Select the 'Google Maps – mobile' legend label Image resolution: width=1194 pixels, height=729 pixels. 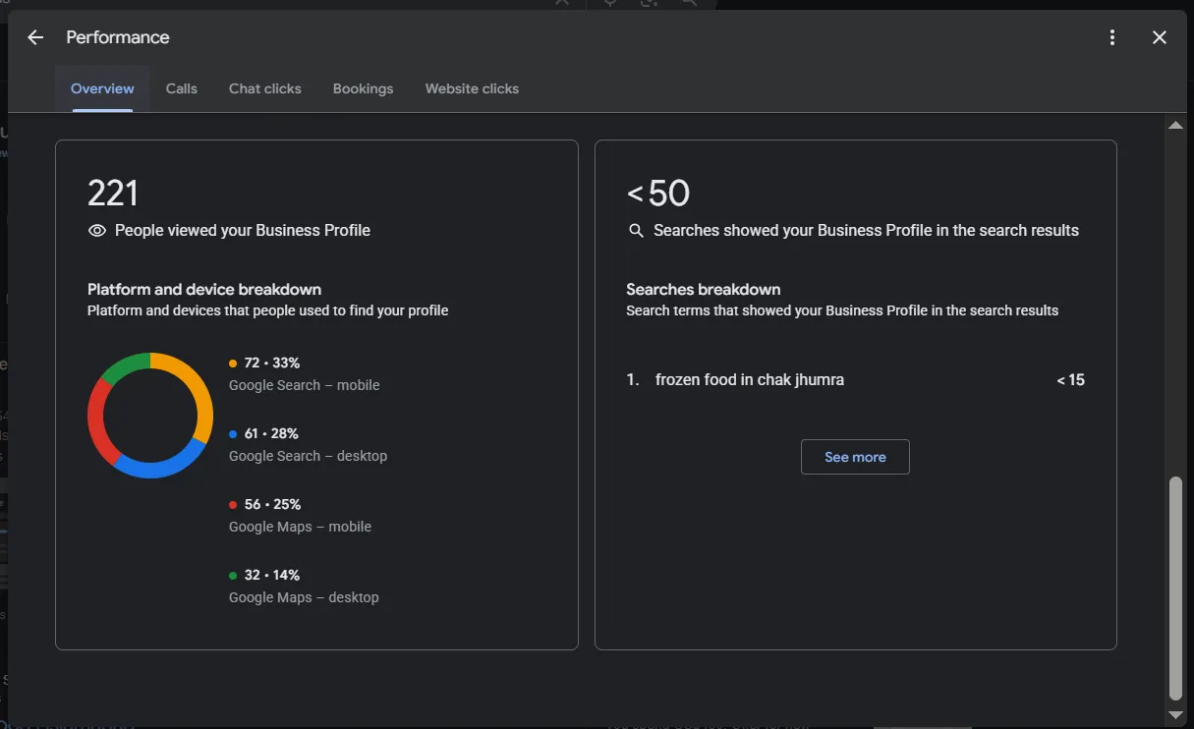301,527
